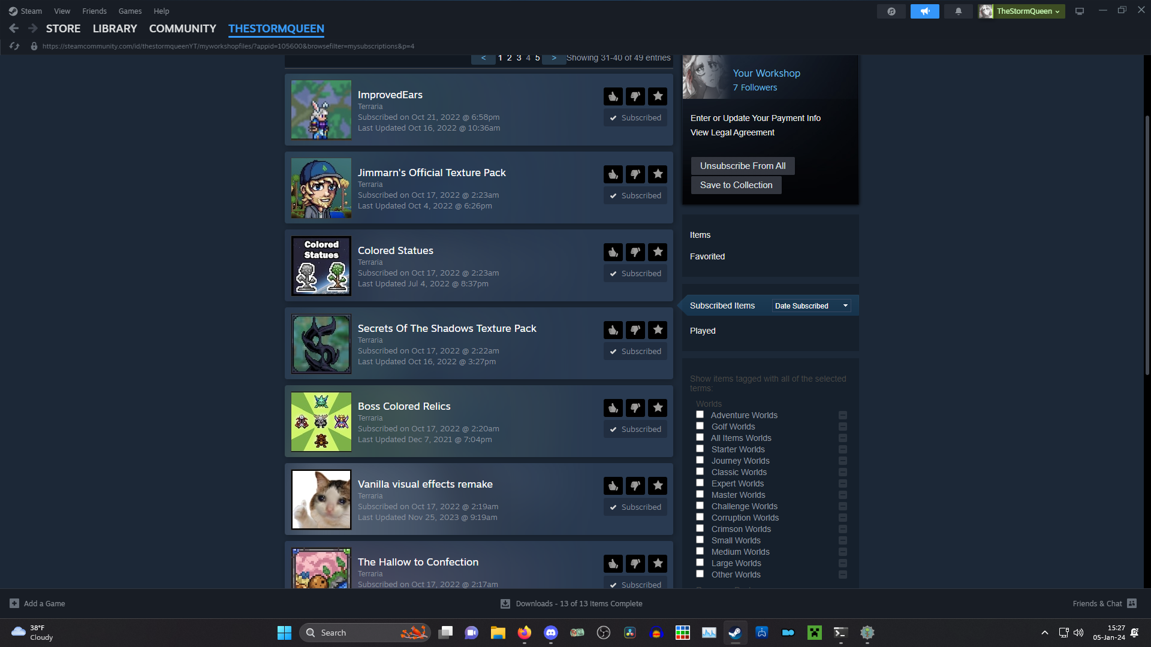Open the Played items section
Image resolution: width=1151 pixels, height=647 pixels.
tap(703, 331)
